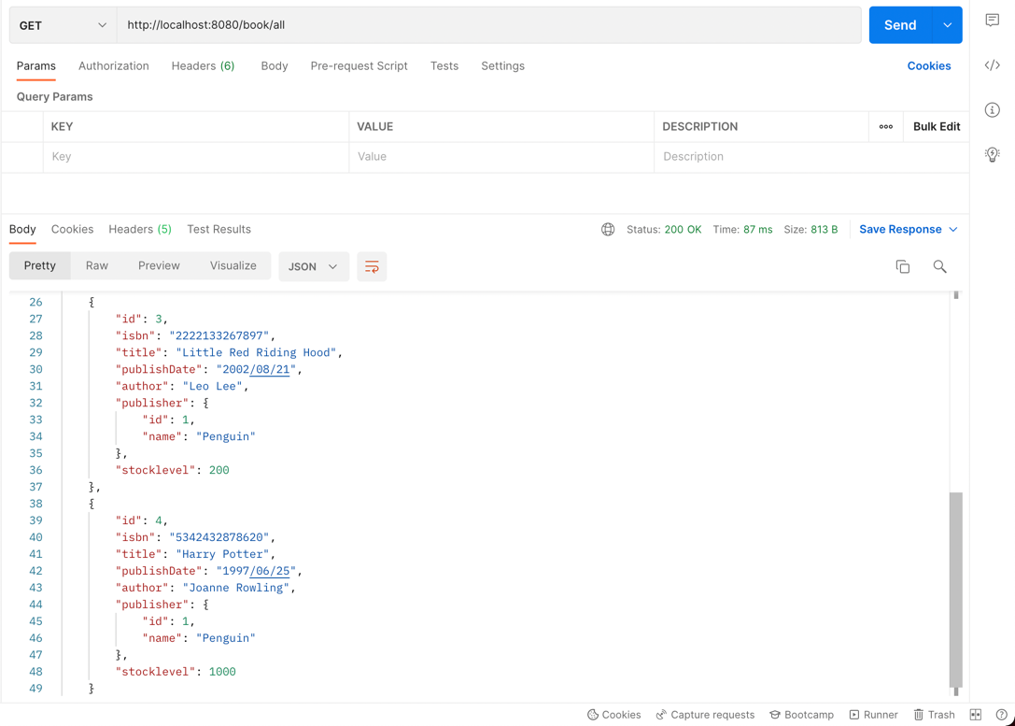Select the response Body tab
This screenshot has width=1015, height=726.
click(22, 229)
